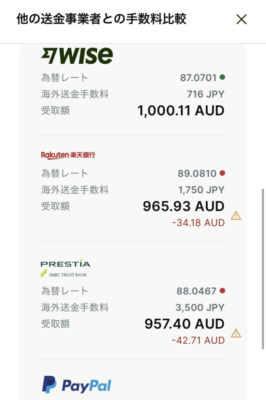
Task: Close the fee comparison panel
Action: (241, 19)
